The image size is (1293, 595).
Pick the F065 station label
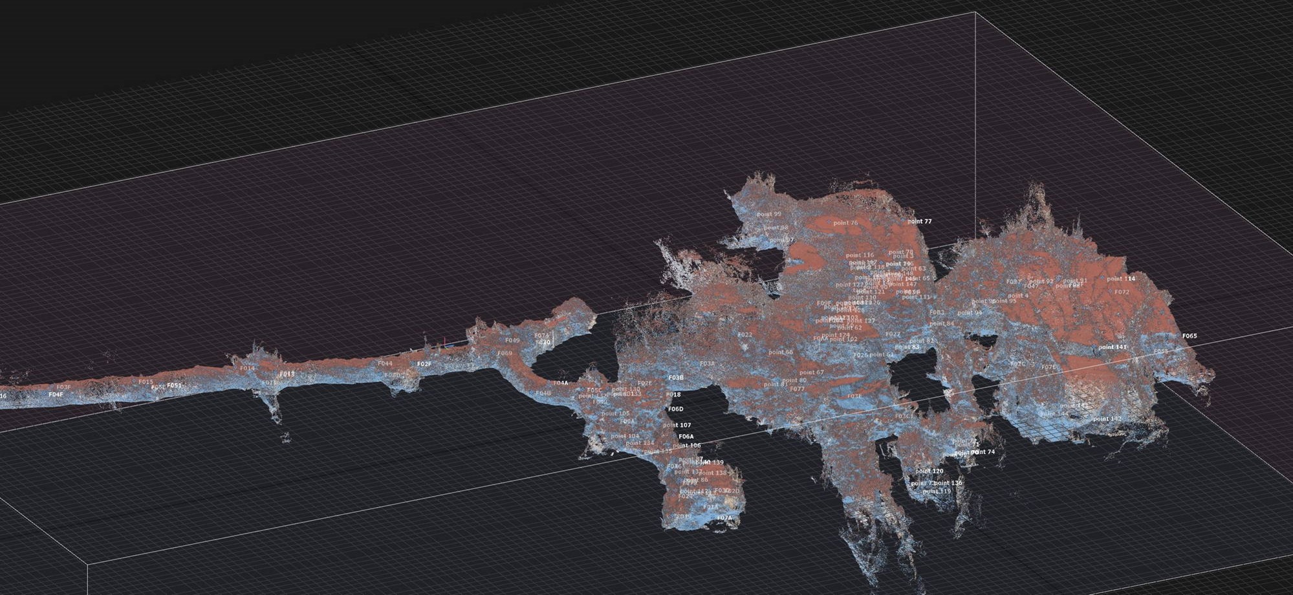point(1190,336)
